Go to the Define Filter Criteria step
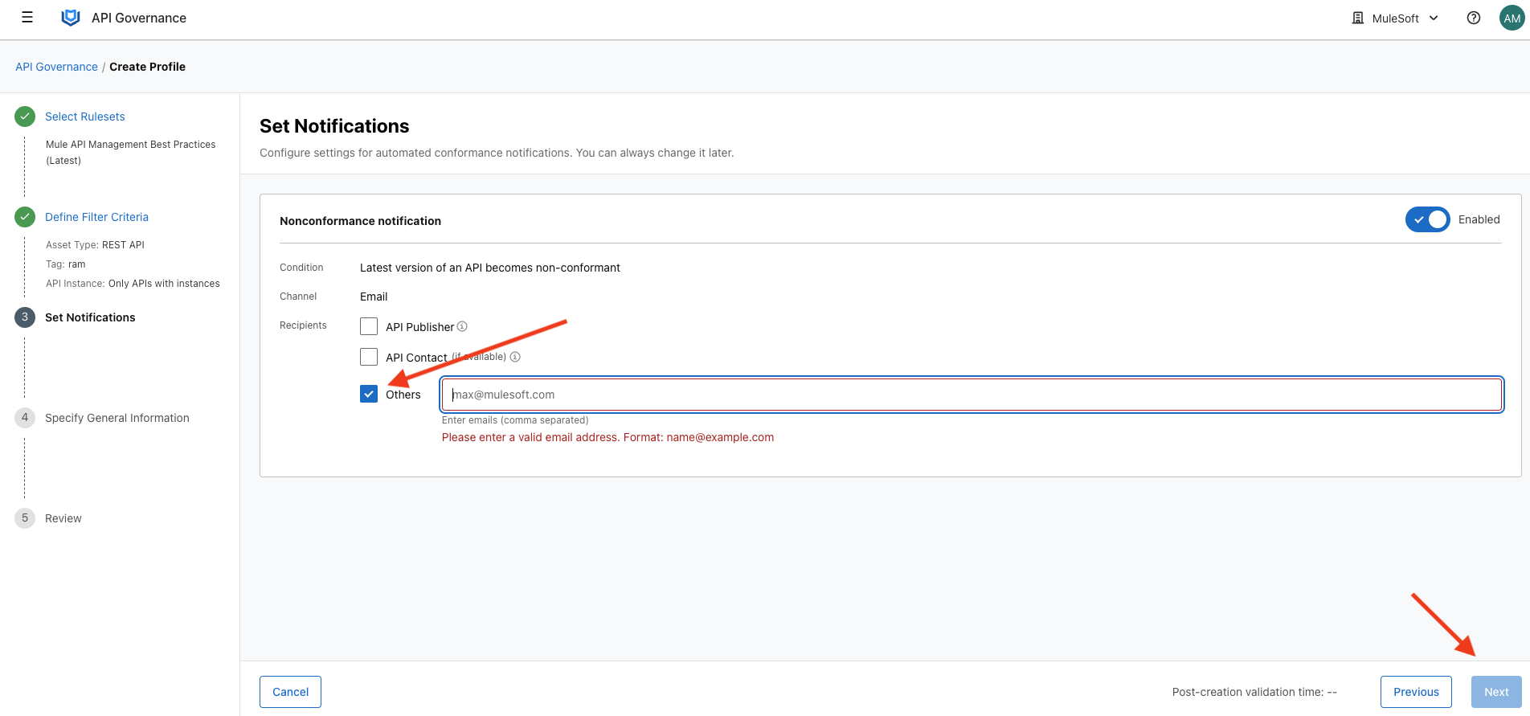This screenshot has width=1530, height=716. click(96, 217)
